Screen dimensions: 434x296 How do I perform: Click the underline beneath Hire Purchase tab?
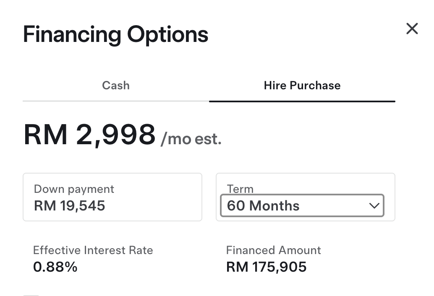click(302, 101)
